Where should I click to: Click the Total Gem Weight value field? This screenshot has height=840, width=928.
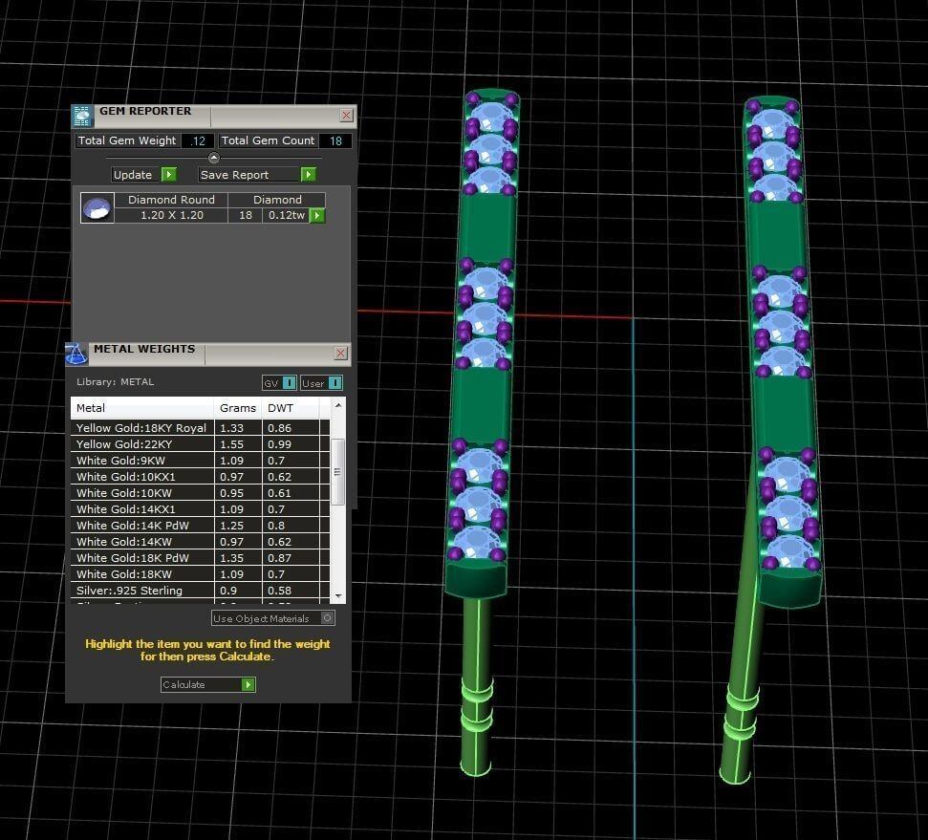198,141
